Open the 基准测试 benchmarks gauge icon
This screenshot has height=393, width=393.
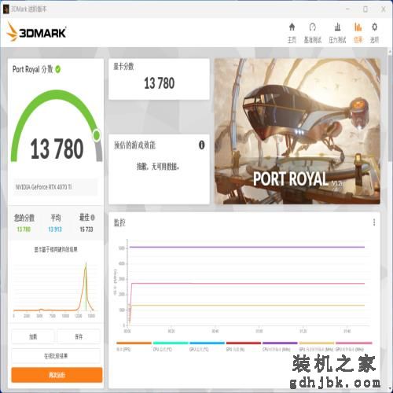(x=312, y=27)
